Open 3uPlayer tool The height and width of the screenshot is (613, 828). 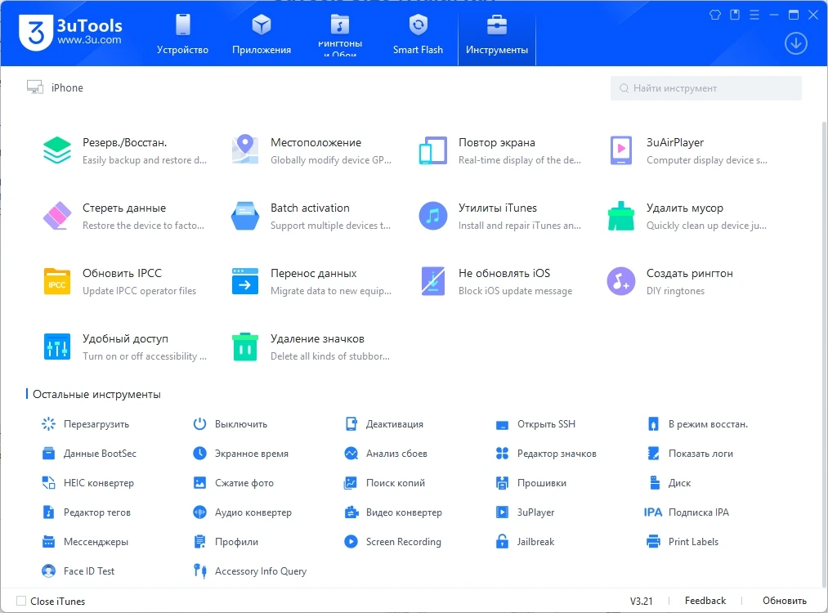tap(526, 512)
